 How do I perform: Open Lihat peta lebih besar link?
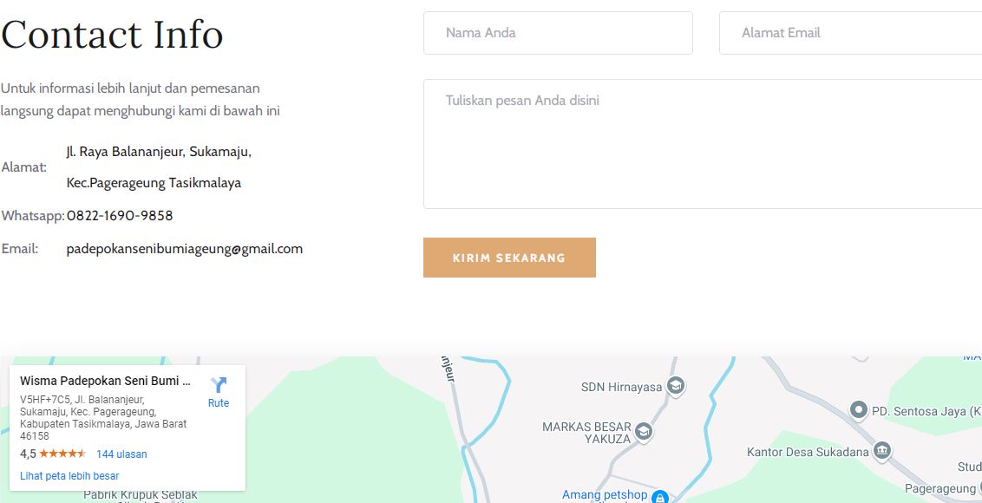69,476
